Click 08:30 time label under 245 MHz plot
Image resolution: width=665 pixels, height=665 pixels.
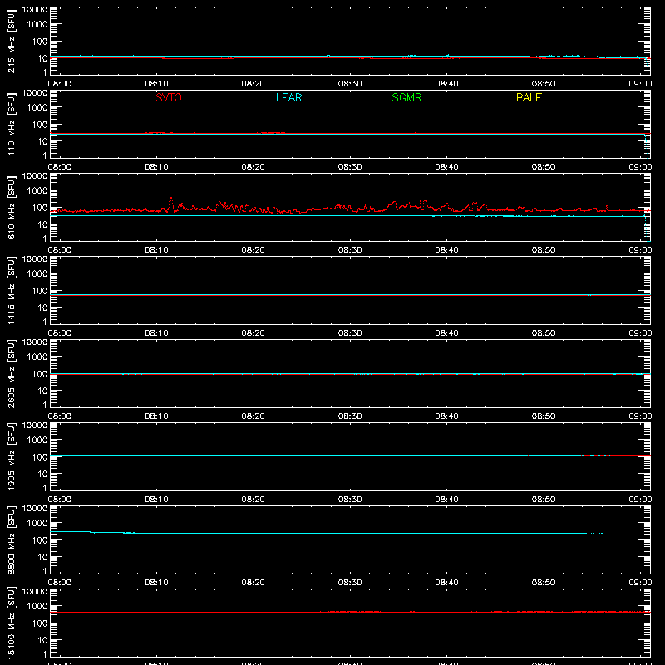tap(350, 84)
